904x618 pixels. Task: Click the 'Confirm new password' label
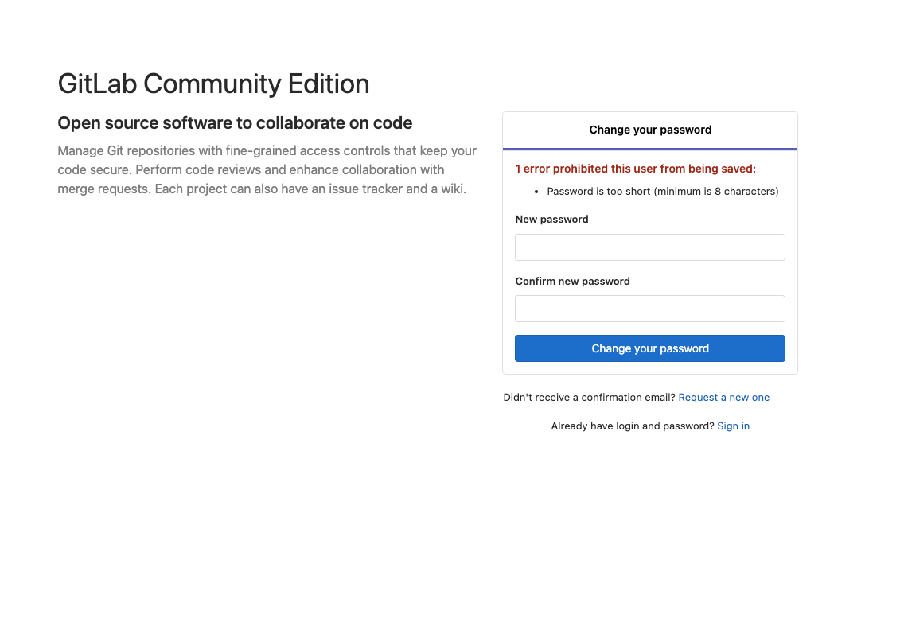pyautogui.click(x=572, y=282)
